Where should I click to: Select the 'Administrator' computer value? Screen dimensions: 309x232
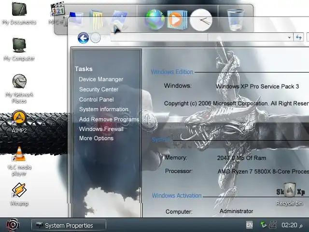coord(236,211)
